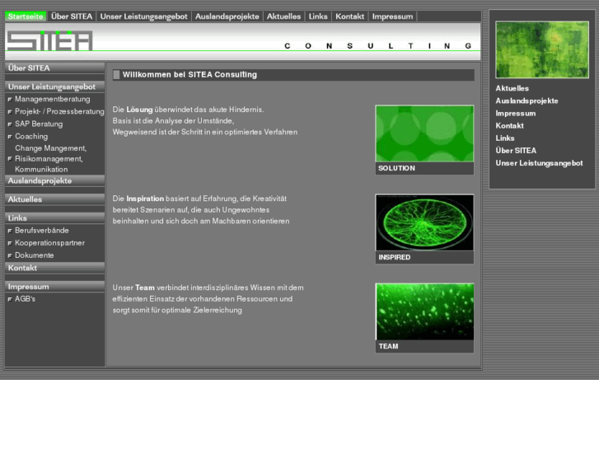Open Coaching in the left sidebar
The height and width of the screenshot is (449, 599).
[31, 137]
